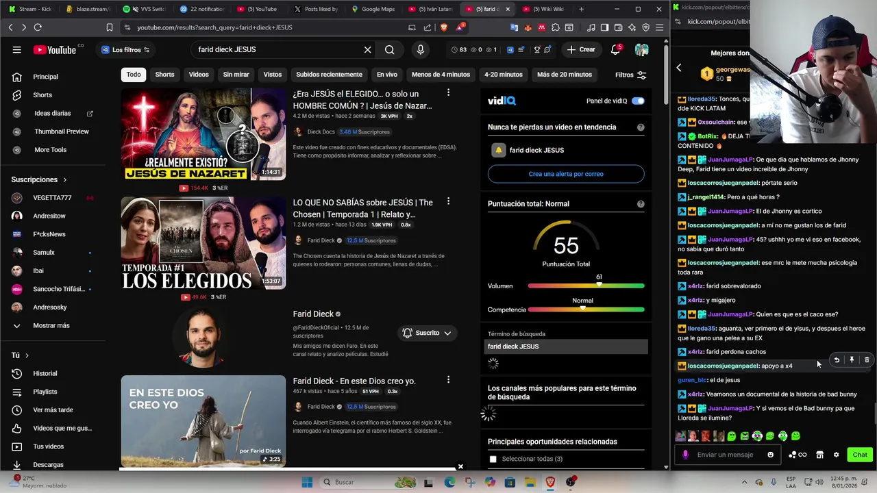Select Sin mirar filter chip

(236, 75)
